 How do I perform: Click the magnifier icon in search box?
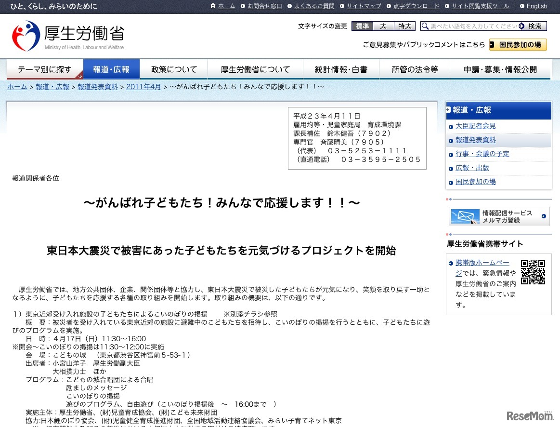coord(425,26)
